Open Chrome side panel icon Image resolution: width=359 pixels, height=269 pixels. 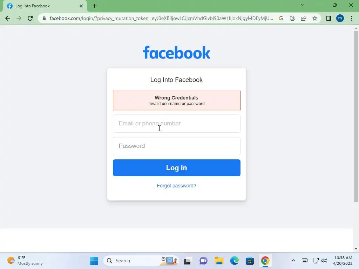pos(329,18)
